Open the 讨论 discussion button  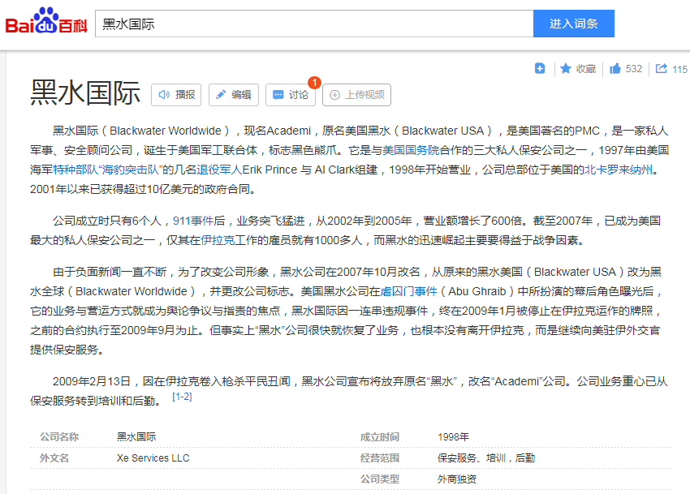coord(291,95)
